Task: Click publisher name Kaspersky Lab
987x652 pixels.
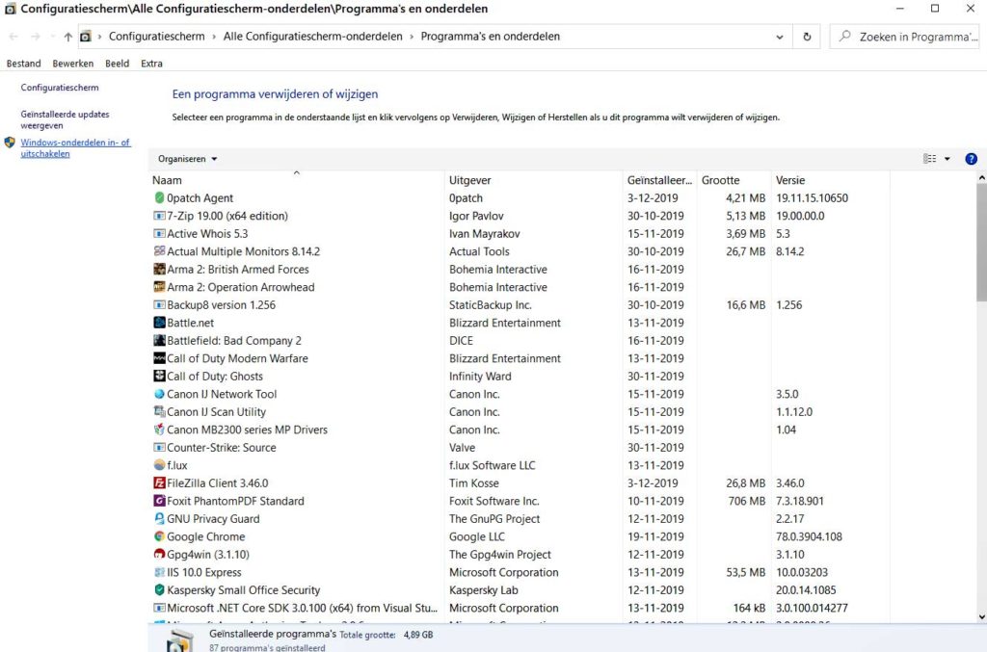Action: pyautogui.click(x=484, y=589)
